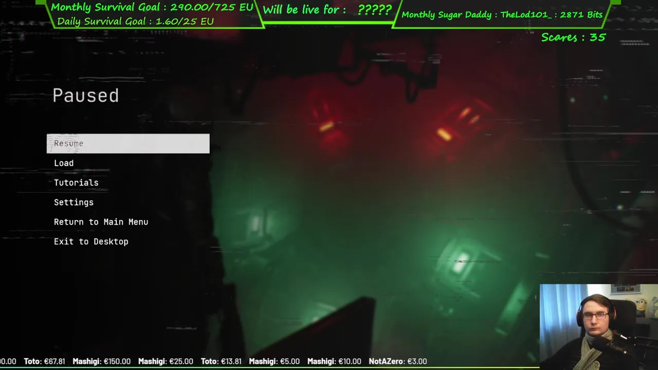Click the streamer webcam overlay
This screenshot has height=370, width=658.
pos(599,327)
